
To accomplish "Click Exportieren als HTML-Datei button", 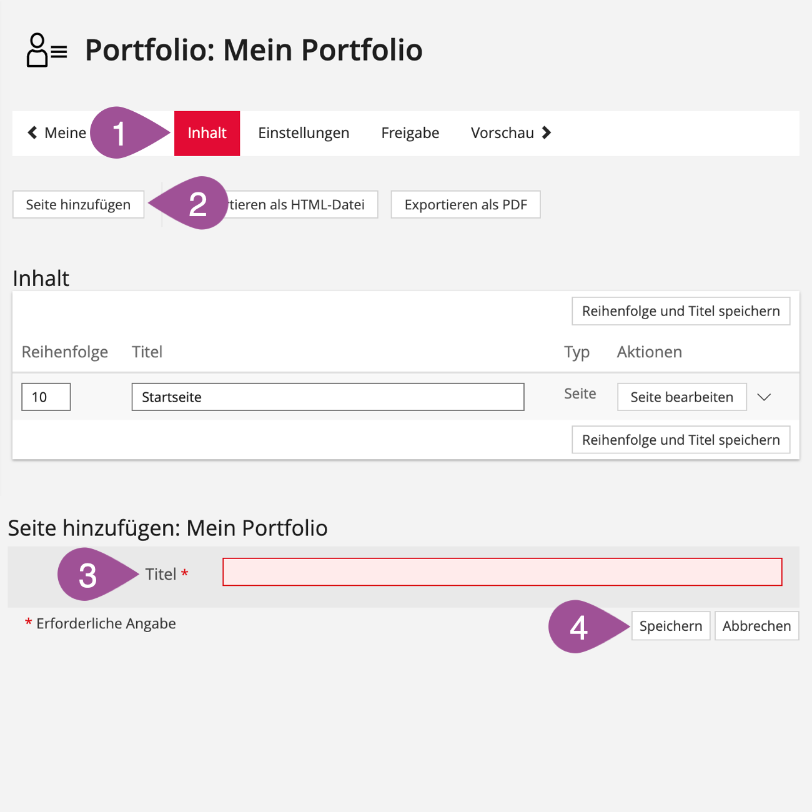I will (300, 204).
